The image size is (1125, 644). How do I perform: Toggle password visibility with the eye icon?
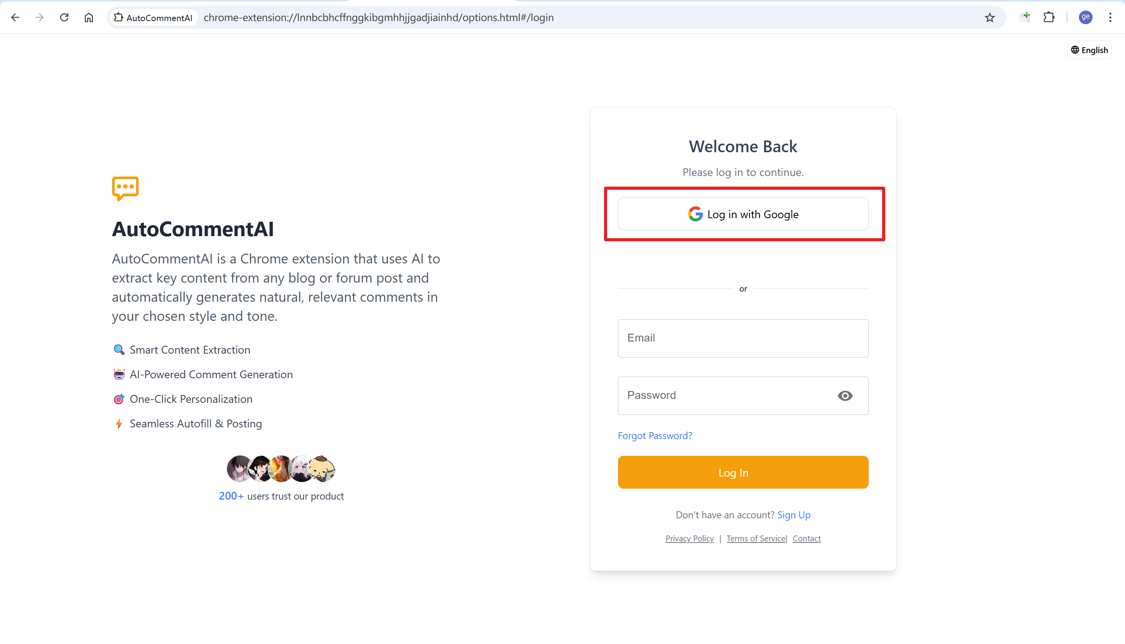pyautogui.click(x=845, y=395)
